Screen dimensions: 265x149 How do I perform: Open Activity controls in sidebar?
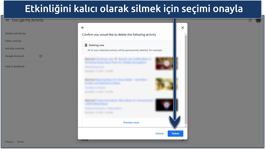pyautogui.click(x=15, y=49)
